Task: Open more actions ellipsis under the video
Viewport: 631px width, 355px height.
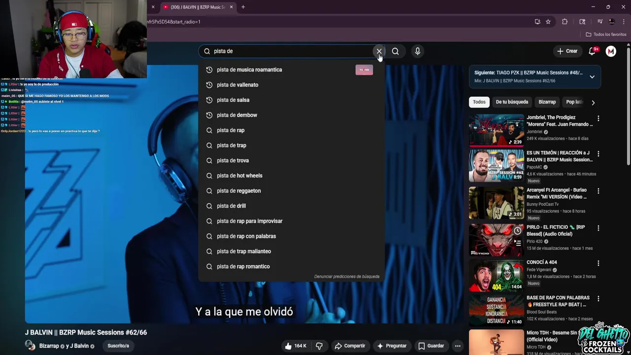Action: [x=457, y=346]
